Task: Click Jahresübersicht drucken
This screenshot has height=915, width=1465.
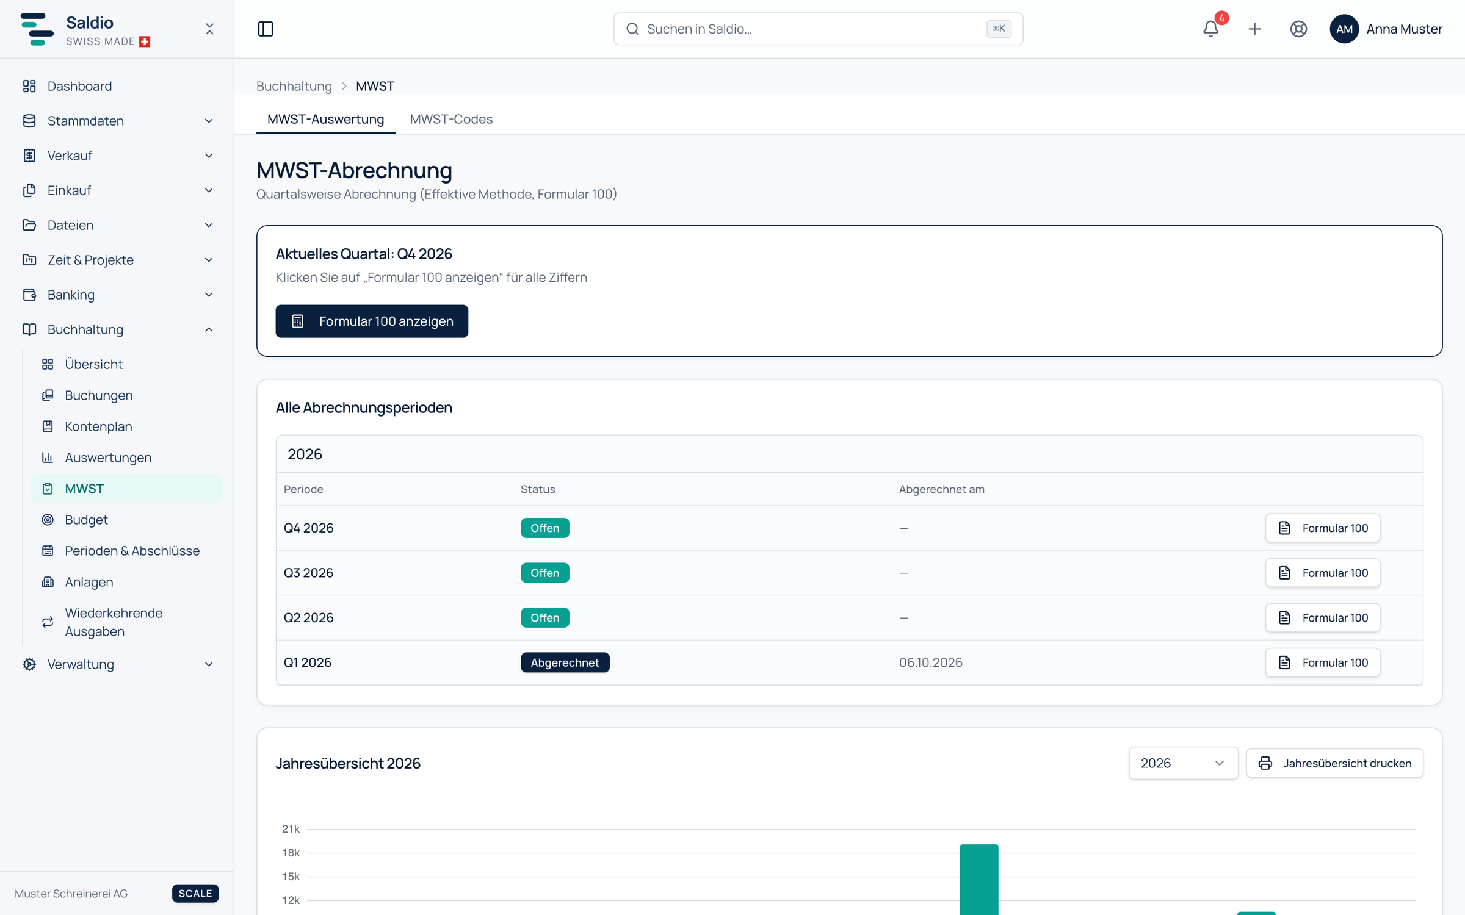Action: [1334, 763]
